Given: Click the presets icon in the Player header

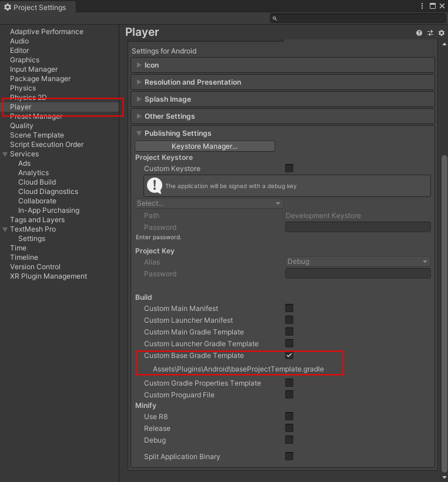Looking at the screenshot, I should pos(430,32).
